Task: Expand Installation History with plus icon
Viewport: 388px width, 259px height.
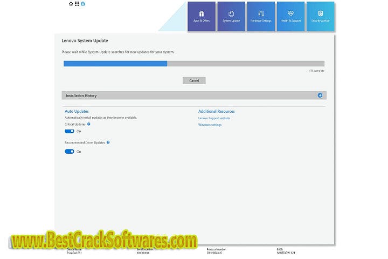Action: coord(320,95)
